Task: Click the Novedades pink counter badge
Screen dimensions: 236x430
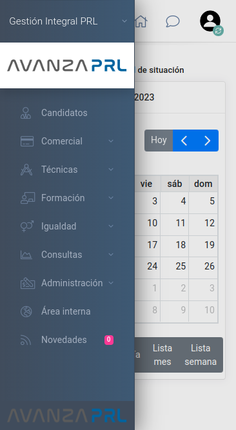Action: click(109, 340)
